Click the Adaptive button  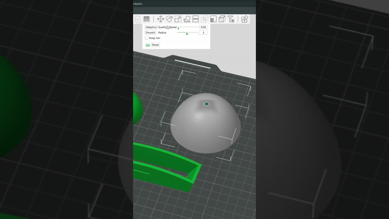click(x=151, y=27)
